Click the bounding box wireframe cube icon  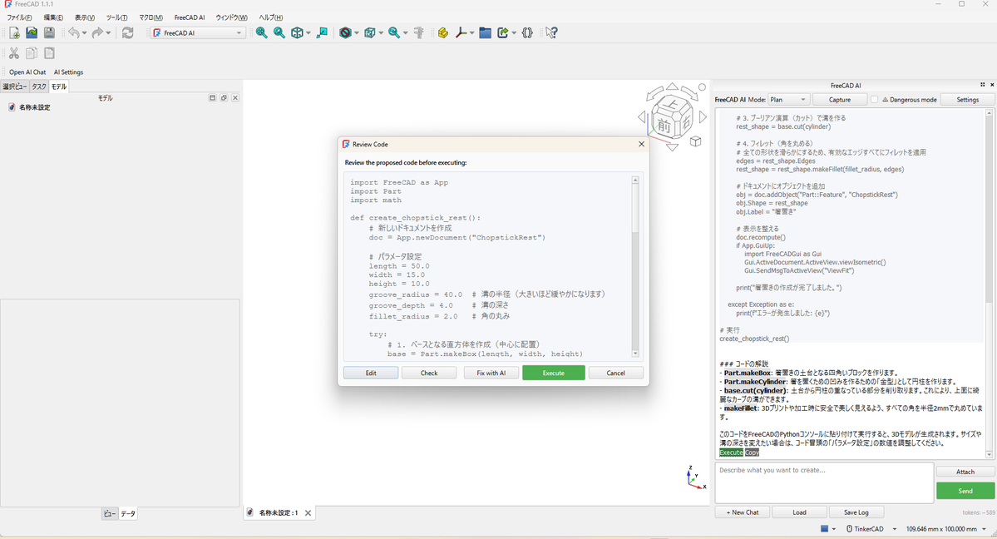[x=370, y=33]
